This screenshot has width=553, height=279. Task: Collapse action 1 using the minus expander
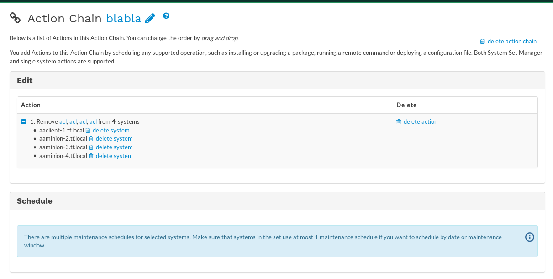tap(23, 121)
